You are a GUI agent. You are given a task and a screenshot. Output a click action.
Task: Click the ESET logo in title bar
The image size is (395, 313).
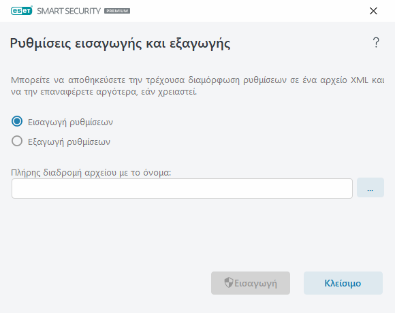point(22,11)
